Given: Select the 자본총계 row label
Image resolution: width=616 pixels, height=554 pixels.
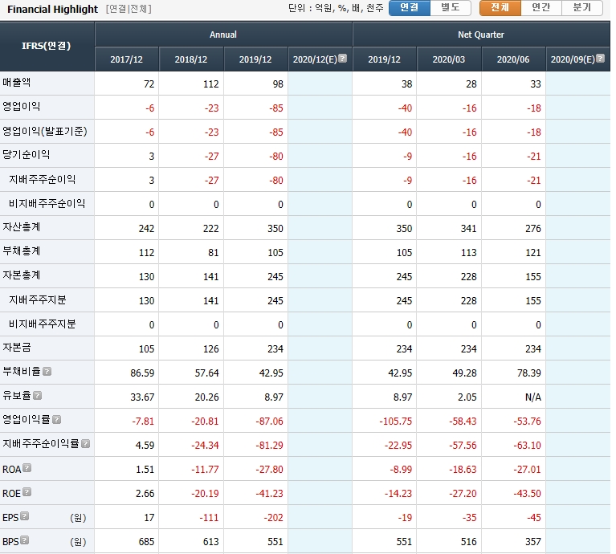Looking at the screenshot, I should pyautogui.click(x=21, y=275).
